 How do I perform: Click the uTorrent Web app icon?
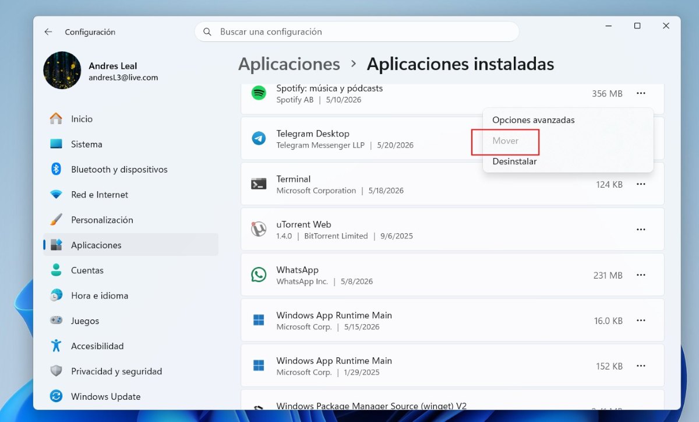point(259,229)
